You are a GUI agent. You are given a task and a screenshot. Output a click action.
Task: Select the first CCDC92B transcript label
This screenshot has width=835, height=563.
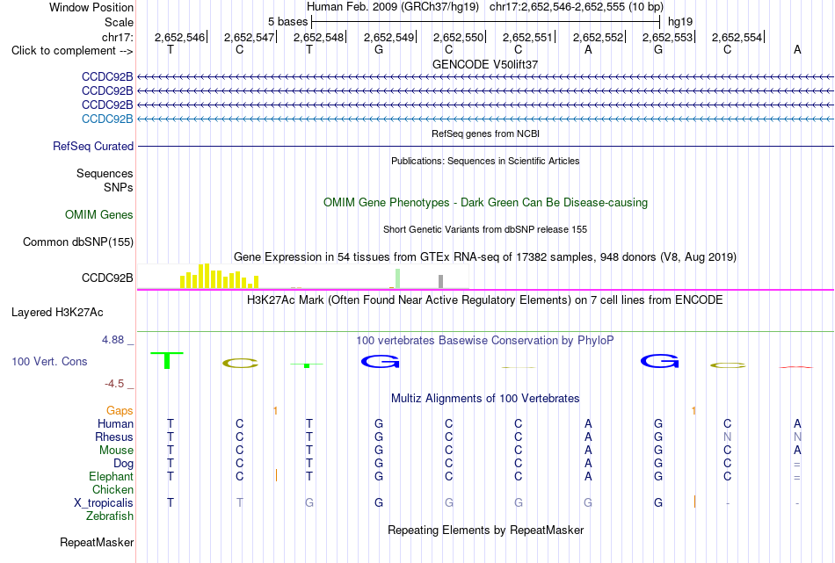click(x=107, y=77)
